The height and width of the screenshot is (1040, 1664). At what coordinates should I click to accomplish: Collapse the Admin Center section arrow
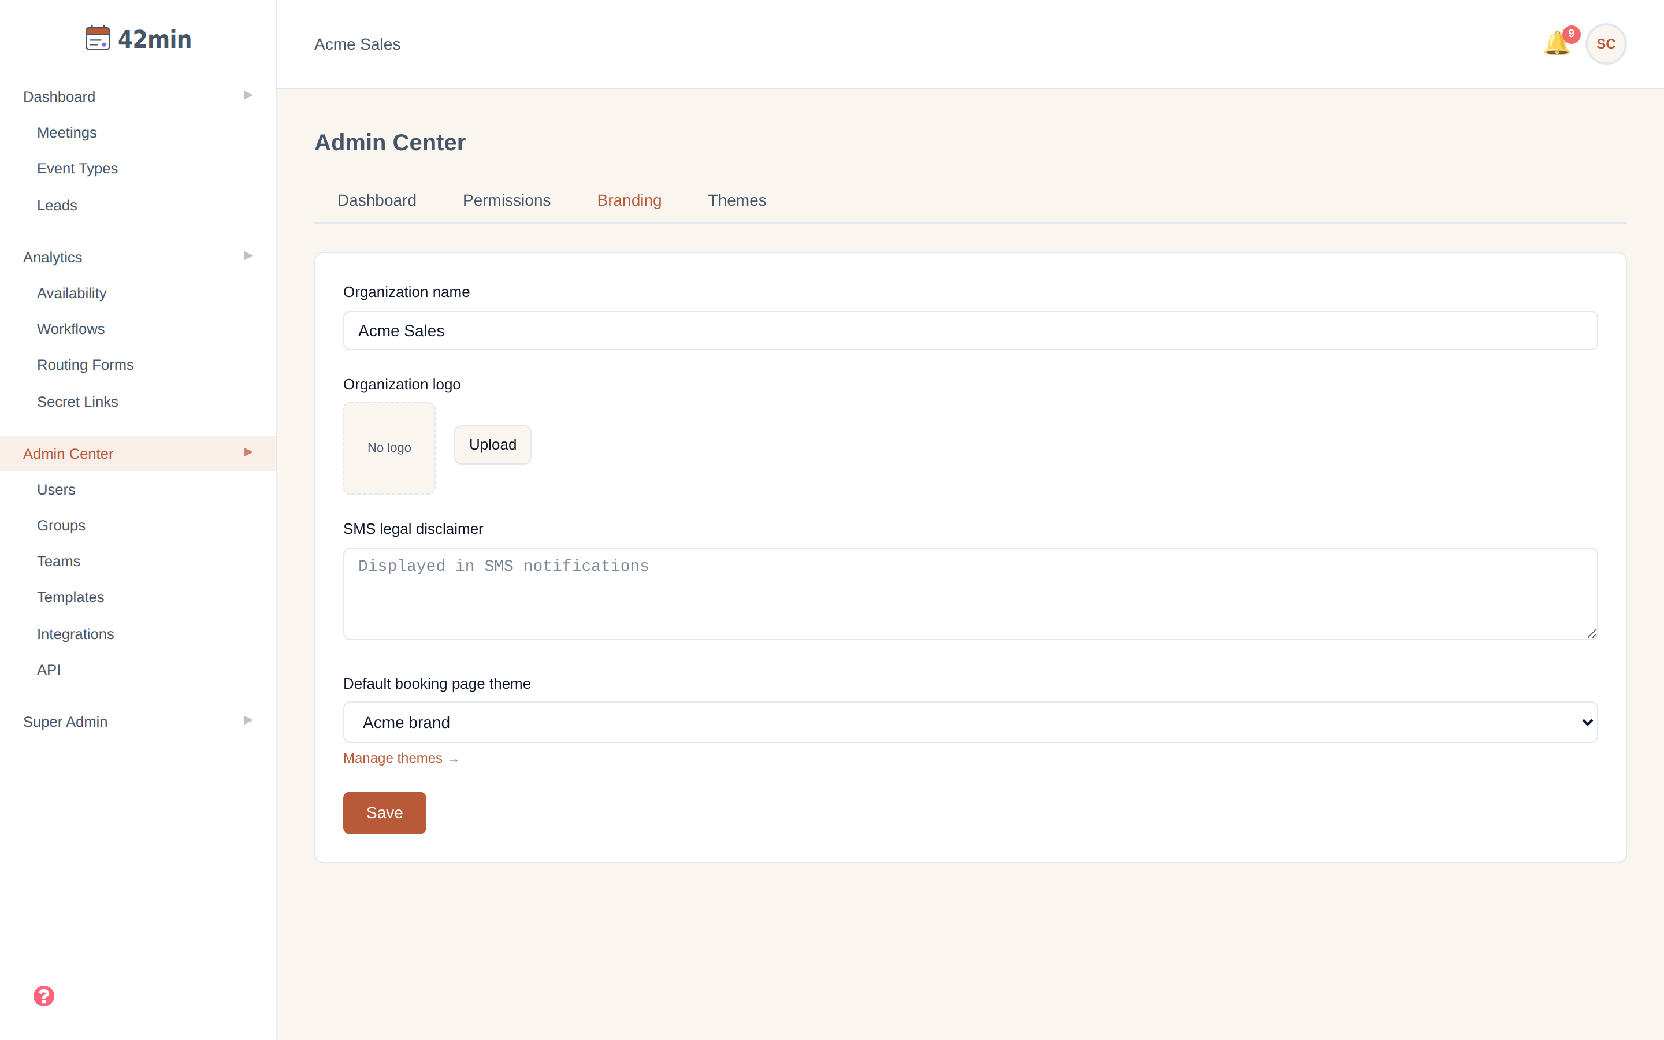click(248, 452)
